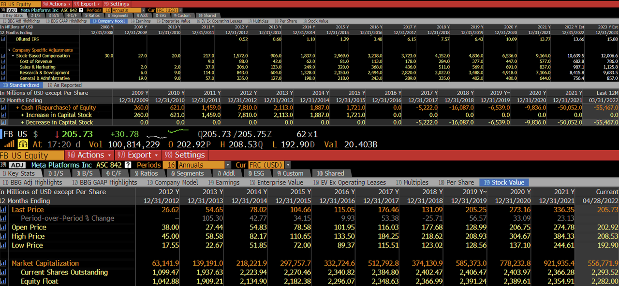This screenshot has height=286, width=619.
Task: Switch to the Standardized view
Action: [x=21, y=85]
